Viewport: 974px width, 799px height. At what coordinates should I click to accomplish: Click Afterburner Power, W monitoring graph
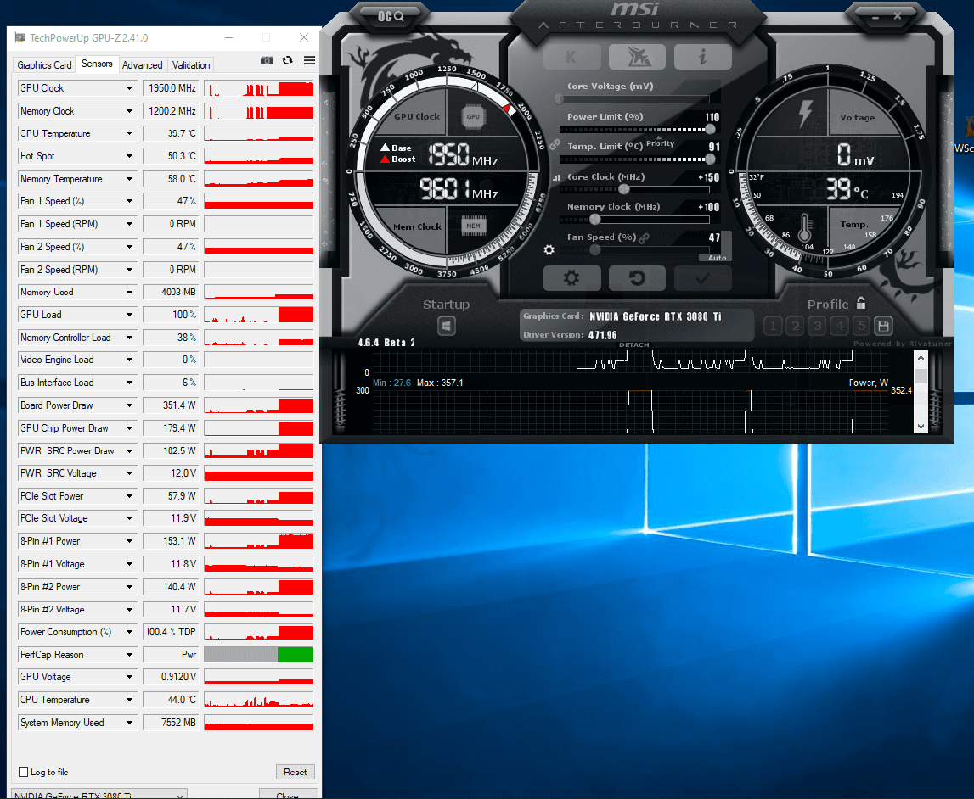click(630, 411)
